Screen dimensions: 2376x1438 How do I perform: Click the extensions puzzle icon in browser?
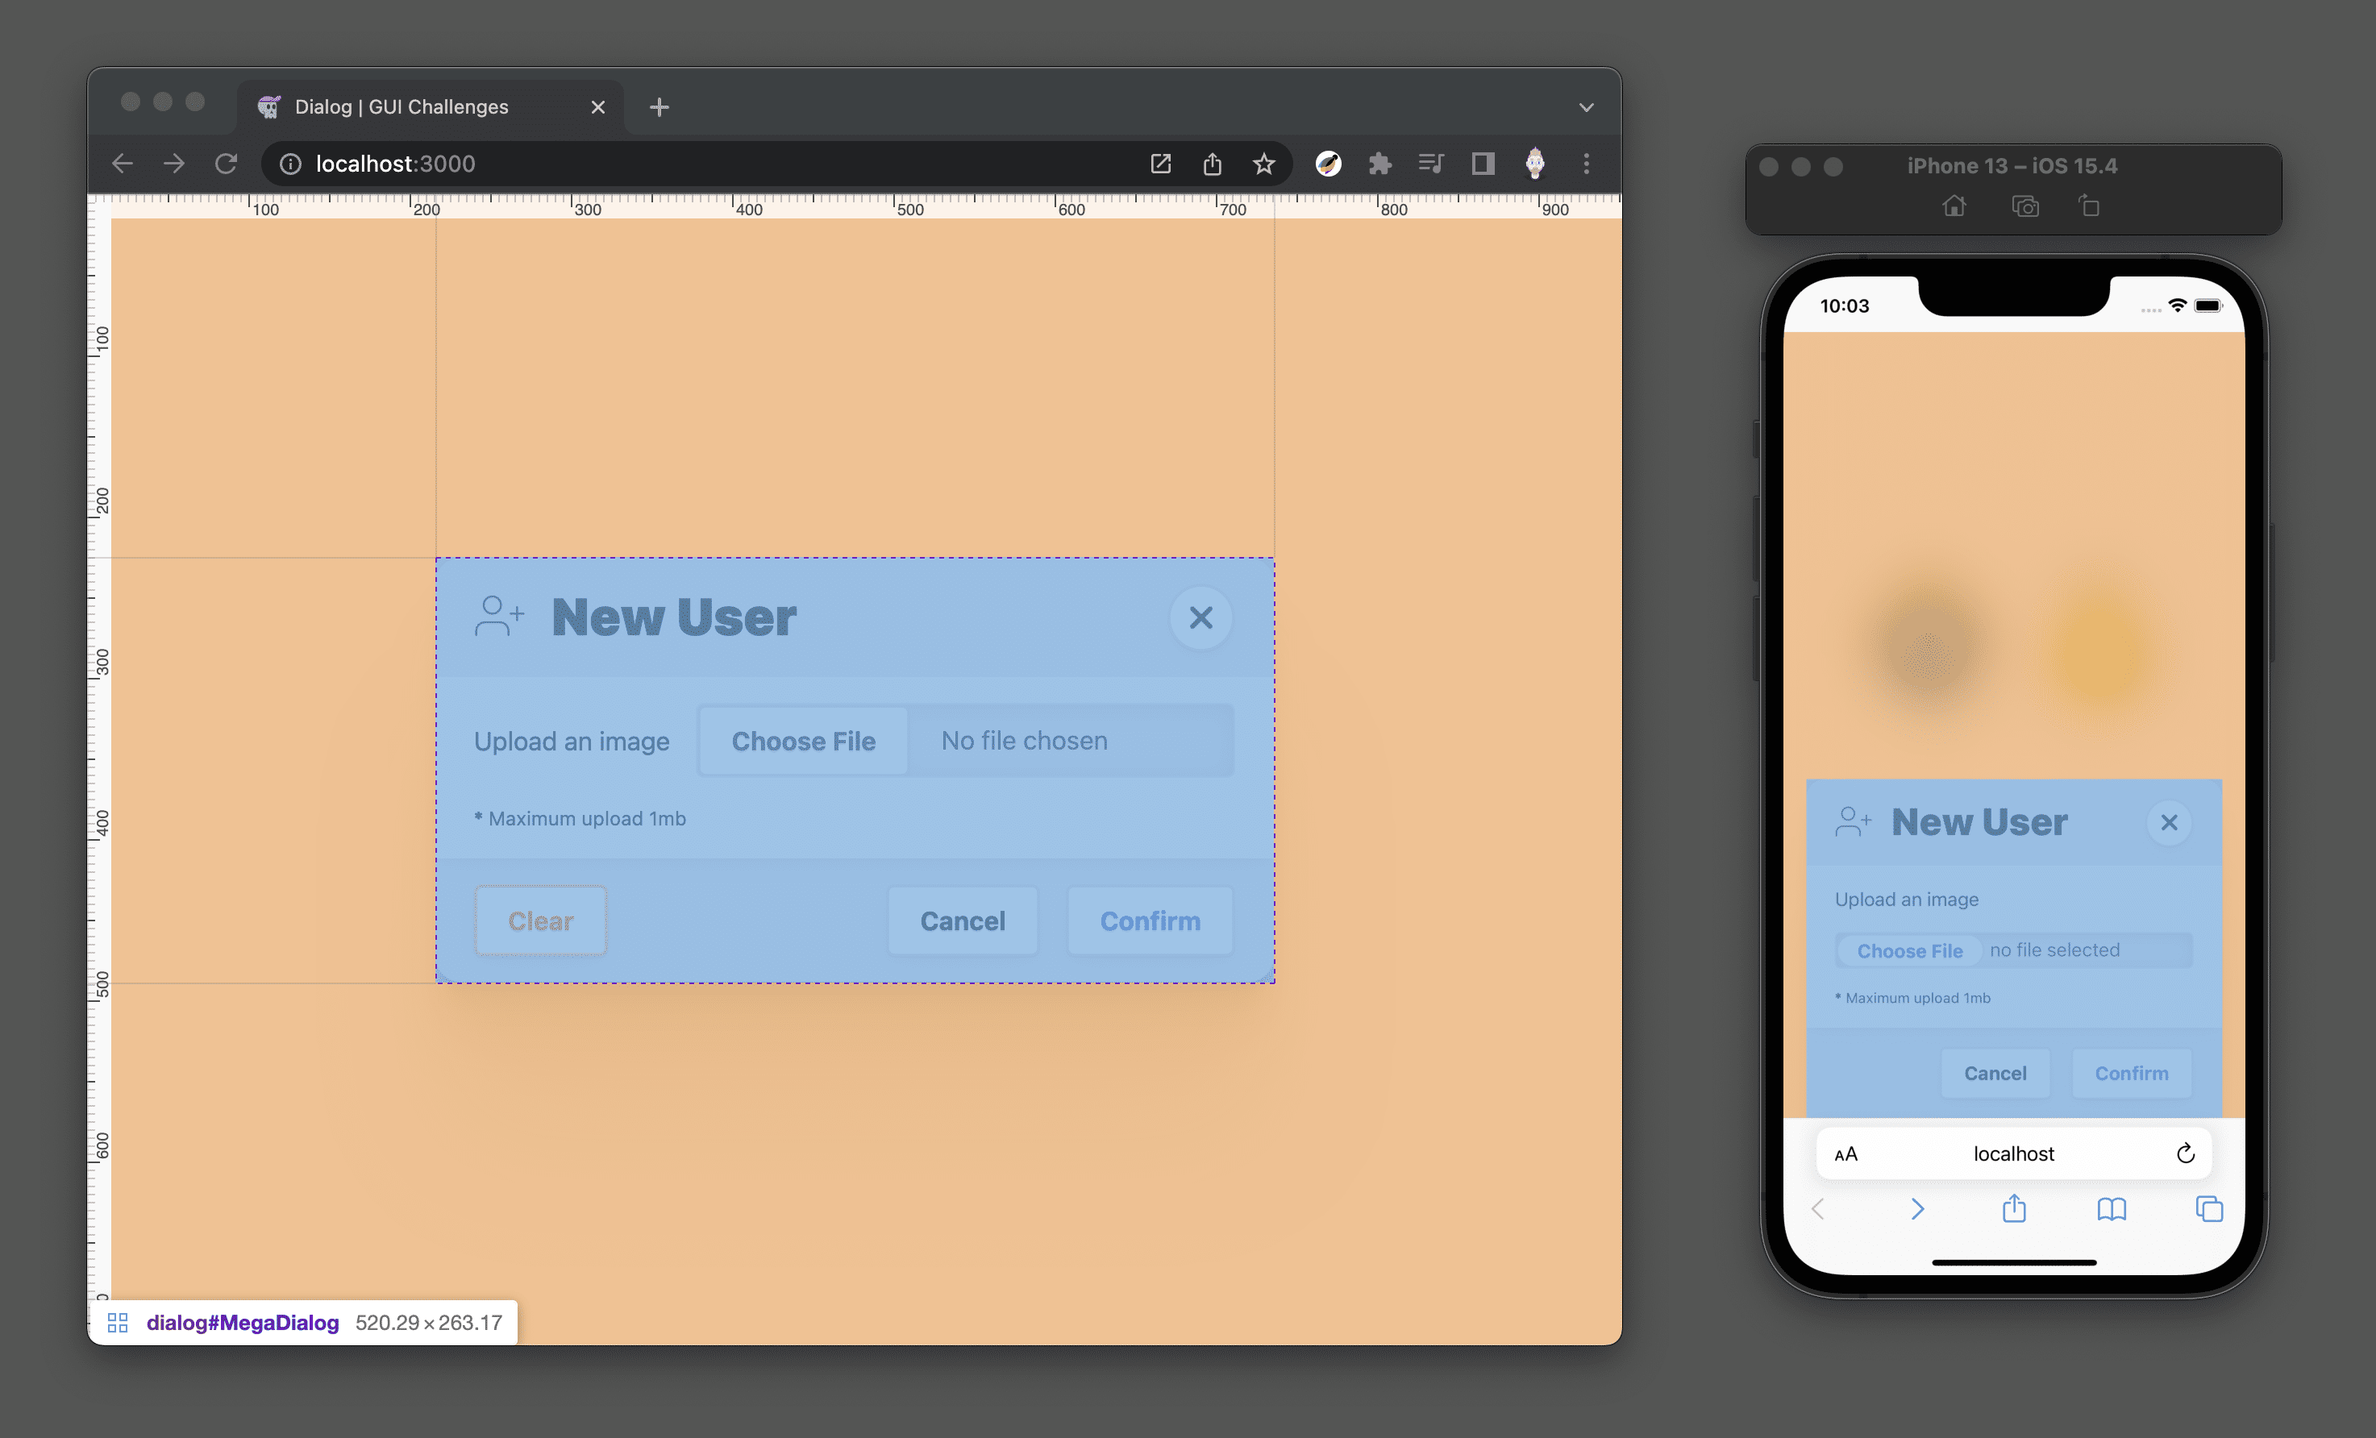[1379, 163]
